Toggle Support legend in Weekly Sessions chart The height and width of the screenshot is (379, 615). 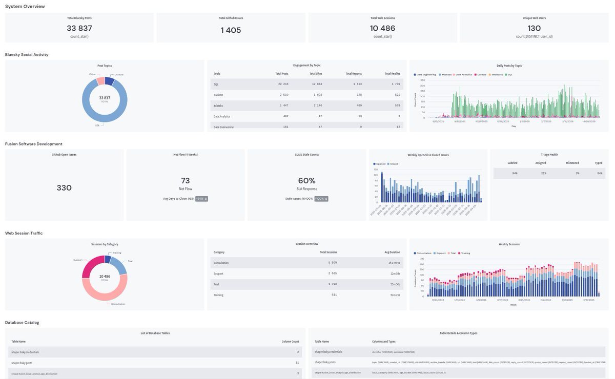tap(440, 253)
